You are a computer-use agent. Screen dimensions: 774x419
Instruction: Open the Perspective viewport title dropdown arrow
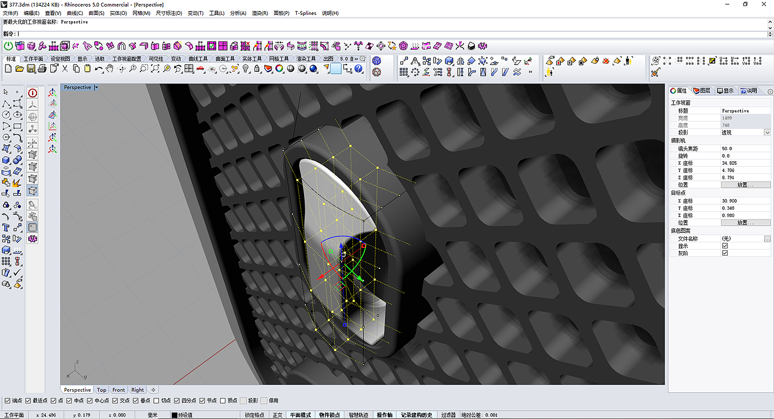(96, 87)
